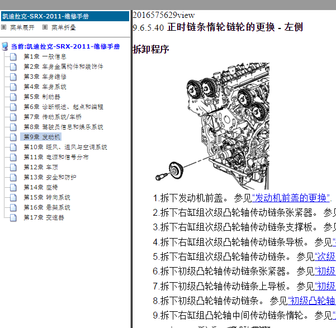Follow the 初级 link in step 6

click(x=325, y=271)
